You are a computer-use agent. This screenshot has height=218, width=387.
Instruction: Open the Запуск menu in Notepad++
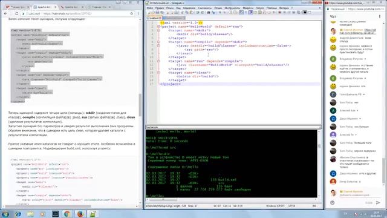[x=260, y=8]
